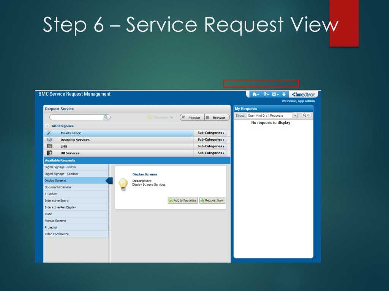Click the service search input field

[76, 117]
